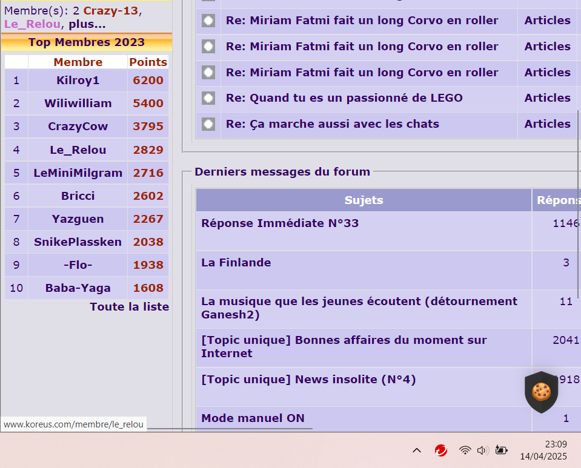
Task: Open the taskbar clock and date
Action: point(543,450)
